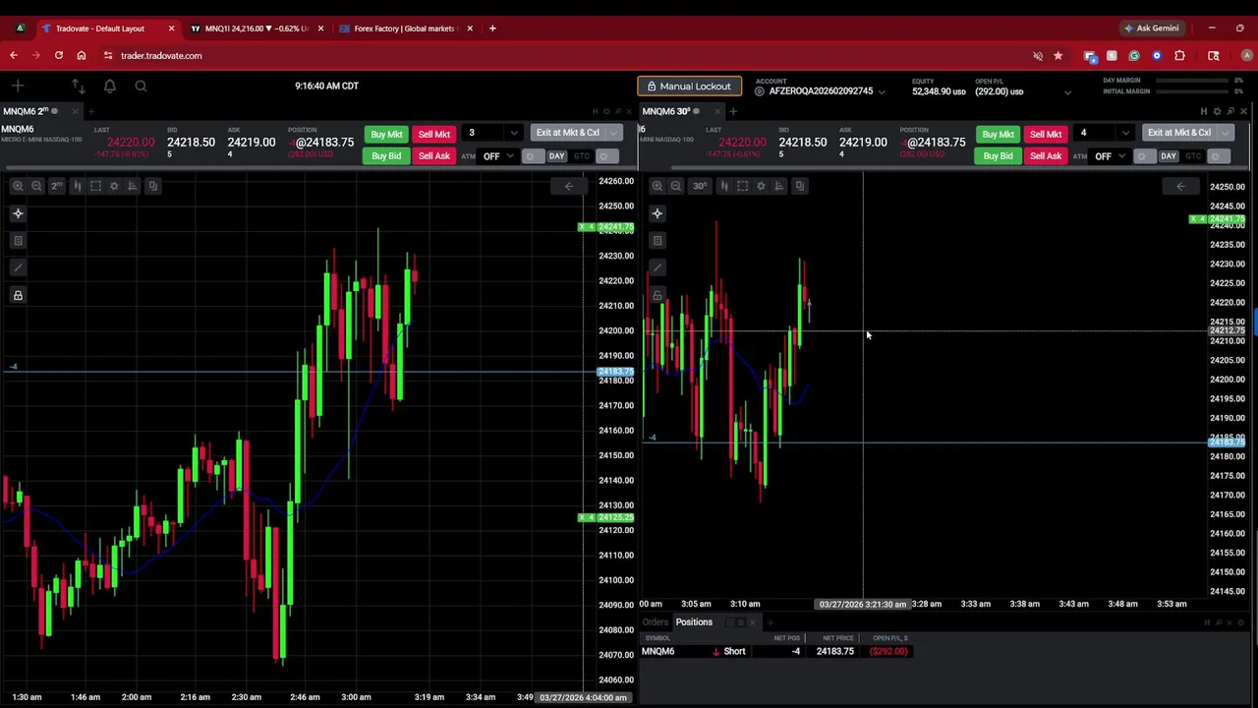The image size is (1258, 708).
Task: Switch to the MNQM6 30s chart tab
Action: coord(676,111)
